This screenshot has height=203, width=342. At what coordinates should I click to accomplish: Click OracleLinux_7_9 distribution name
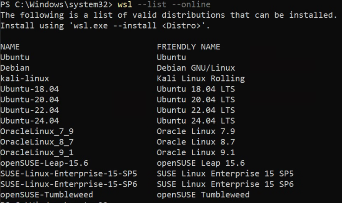[37, 131]
